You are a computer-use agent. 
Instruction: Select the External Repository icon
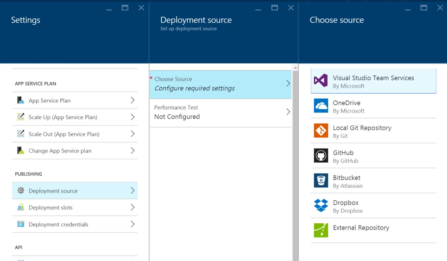click(321, 230)
